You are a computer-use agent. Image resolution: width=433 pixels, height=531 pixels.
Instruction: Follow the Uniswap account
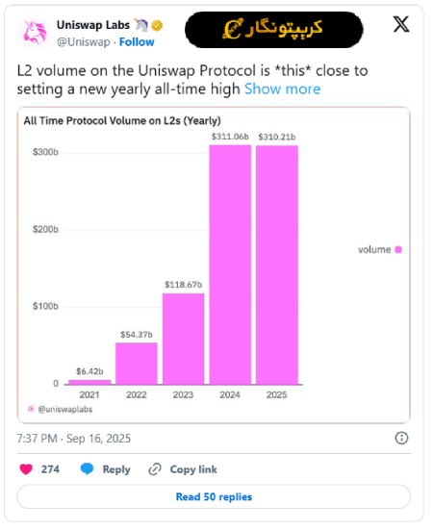137,42
